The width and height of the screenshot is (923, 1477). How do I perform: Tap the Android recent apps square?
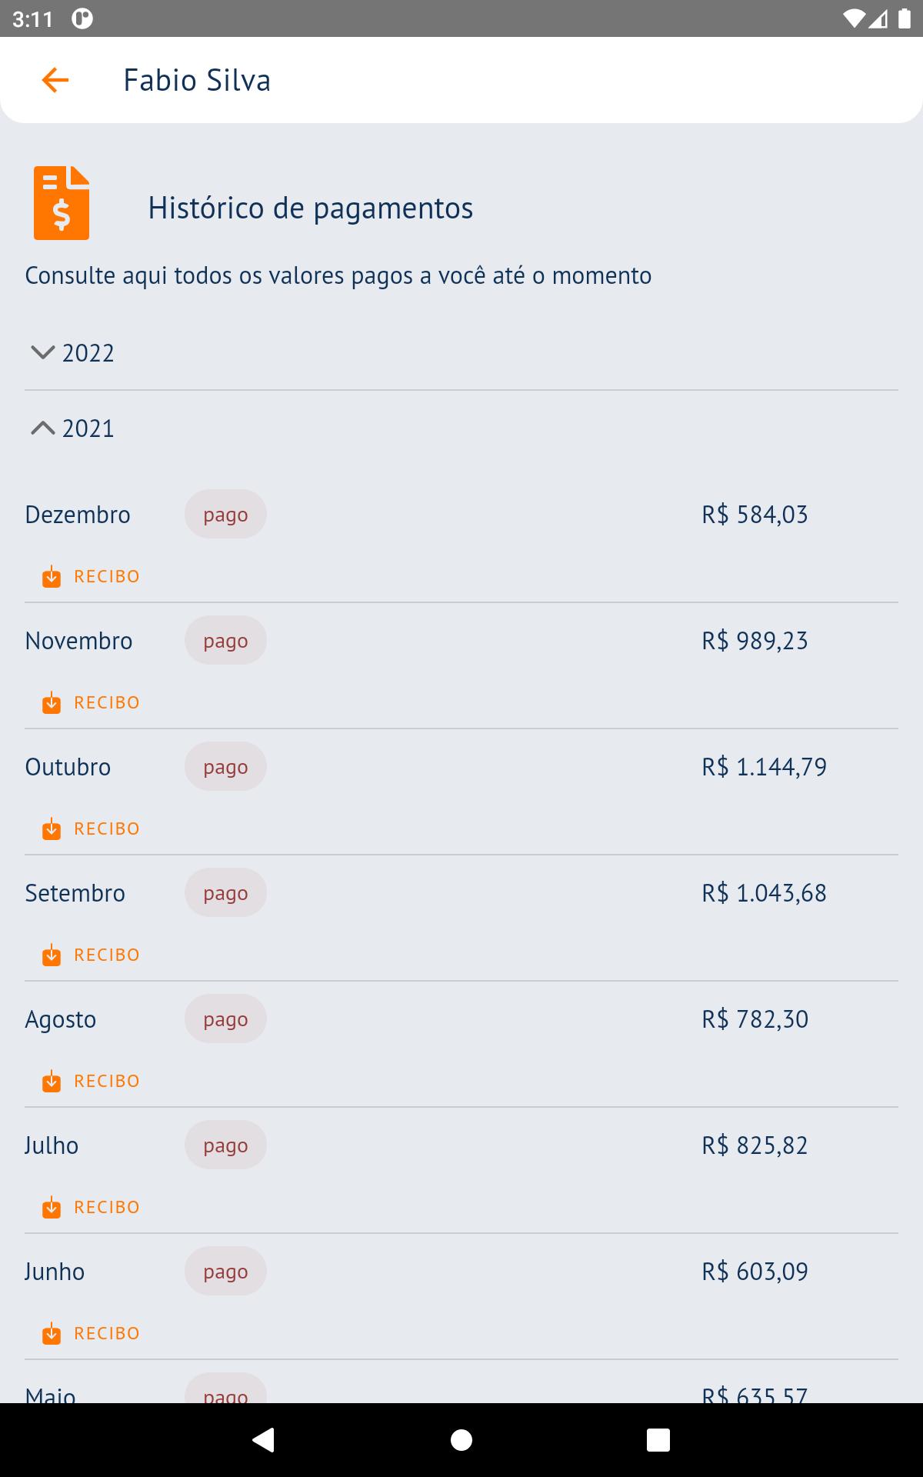click(x=658, y=1440)
